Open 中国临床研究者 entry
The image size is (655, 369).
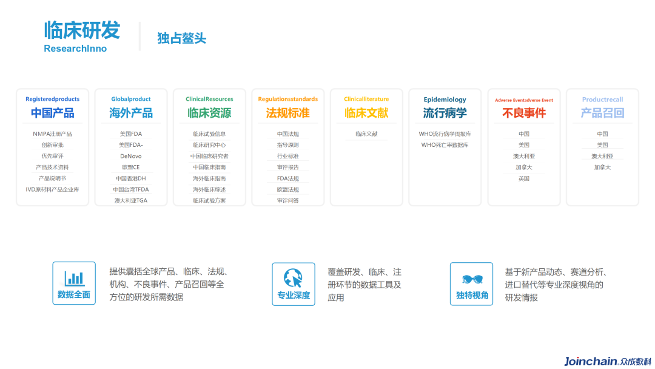[209, 156]
